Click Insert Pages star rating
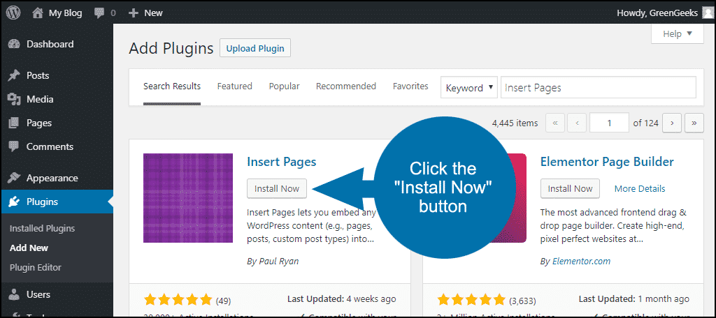 pos(178,300)
